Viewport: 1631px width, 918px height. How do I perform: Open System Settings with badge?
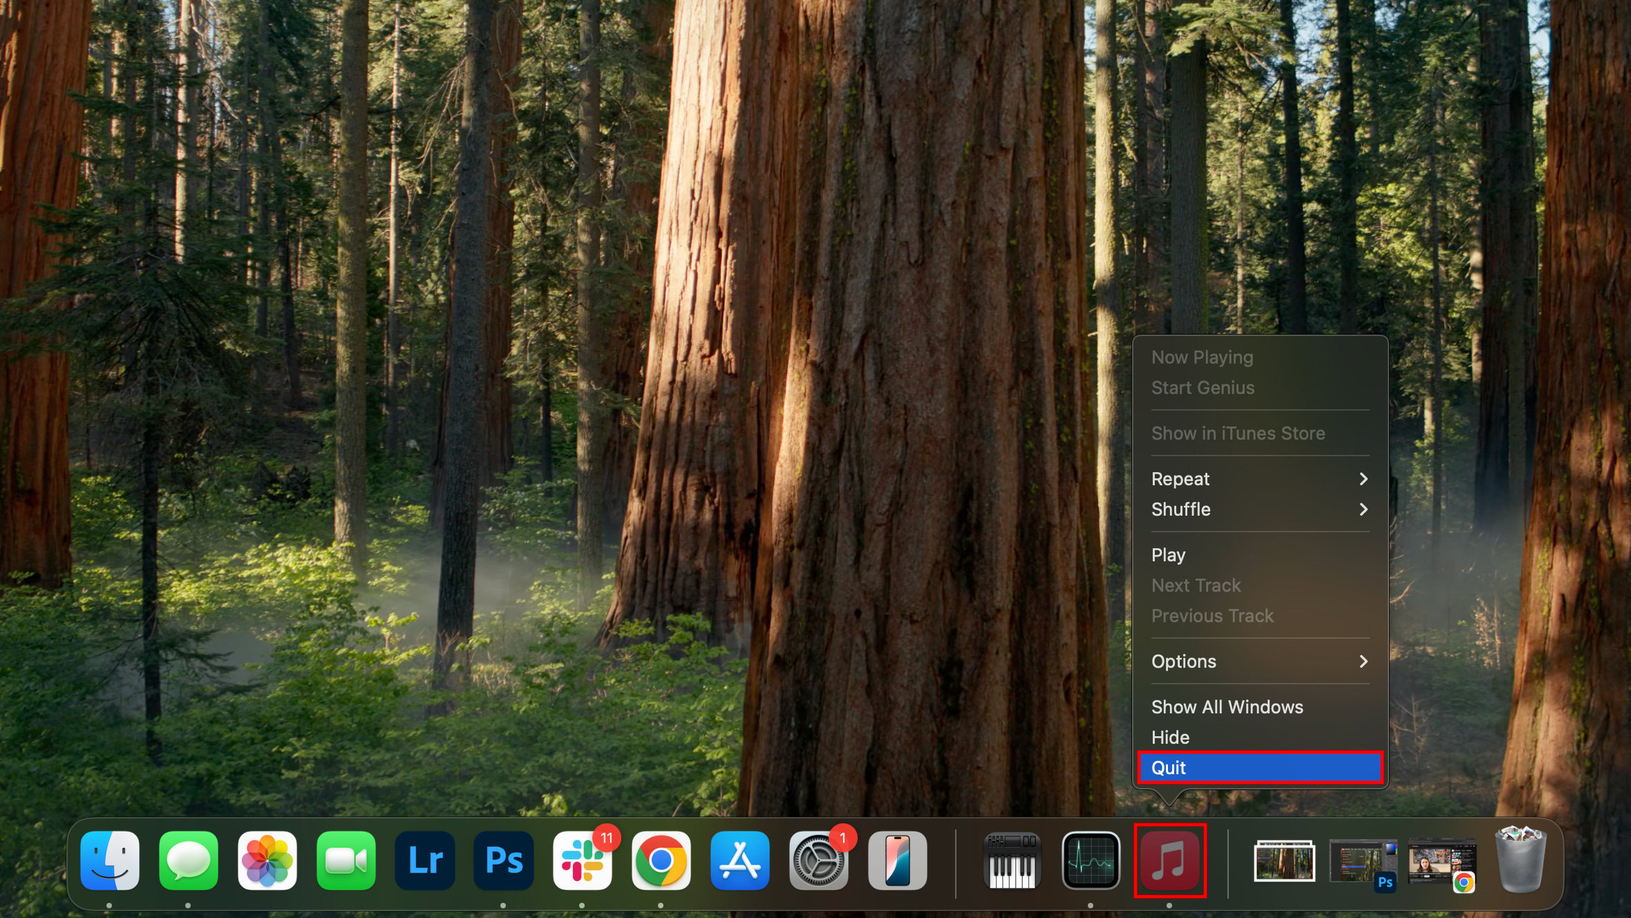click(x=819, y=861)
